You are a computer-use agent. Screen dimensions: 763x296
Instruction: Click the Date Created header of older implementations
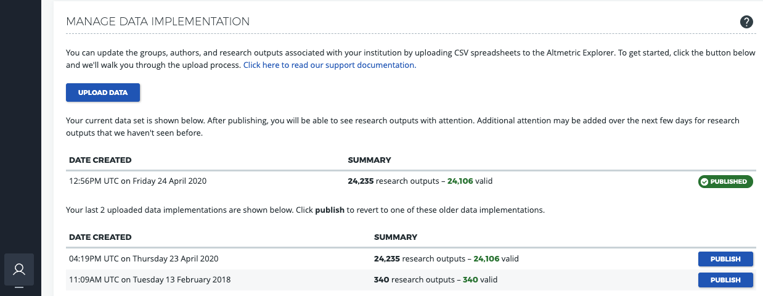tap(100, 237)
